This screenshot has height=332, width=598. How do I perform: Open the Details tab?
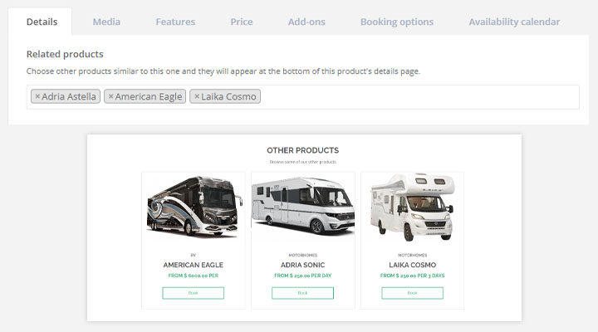click(42, 22)
